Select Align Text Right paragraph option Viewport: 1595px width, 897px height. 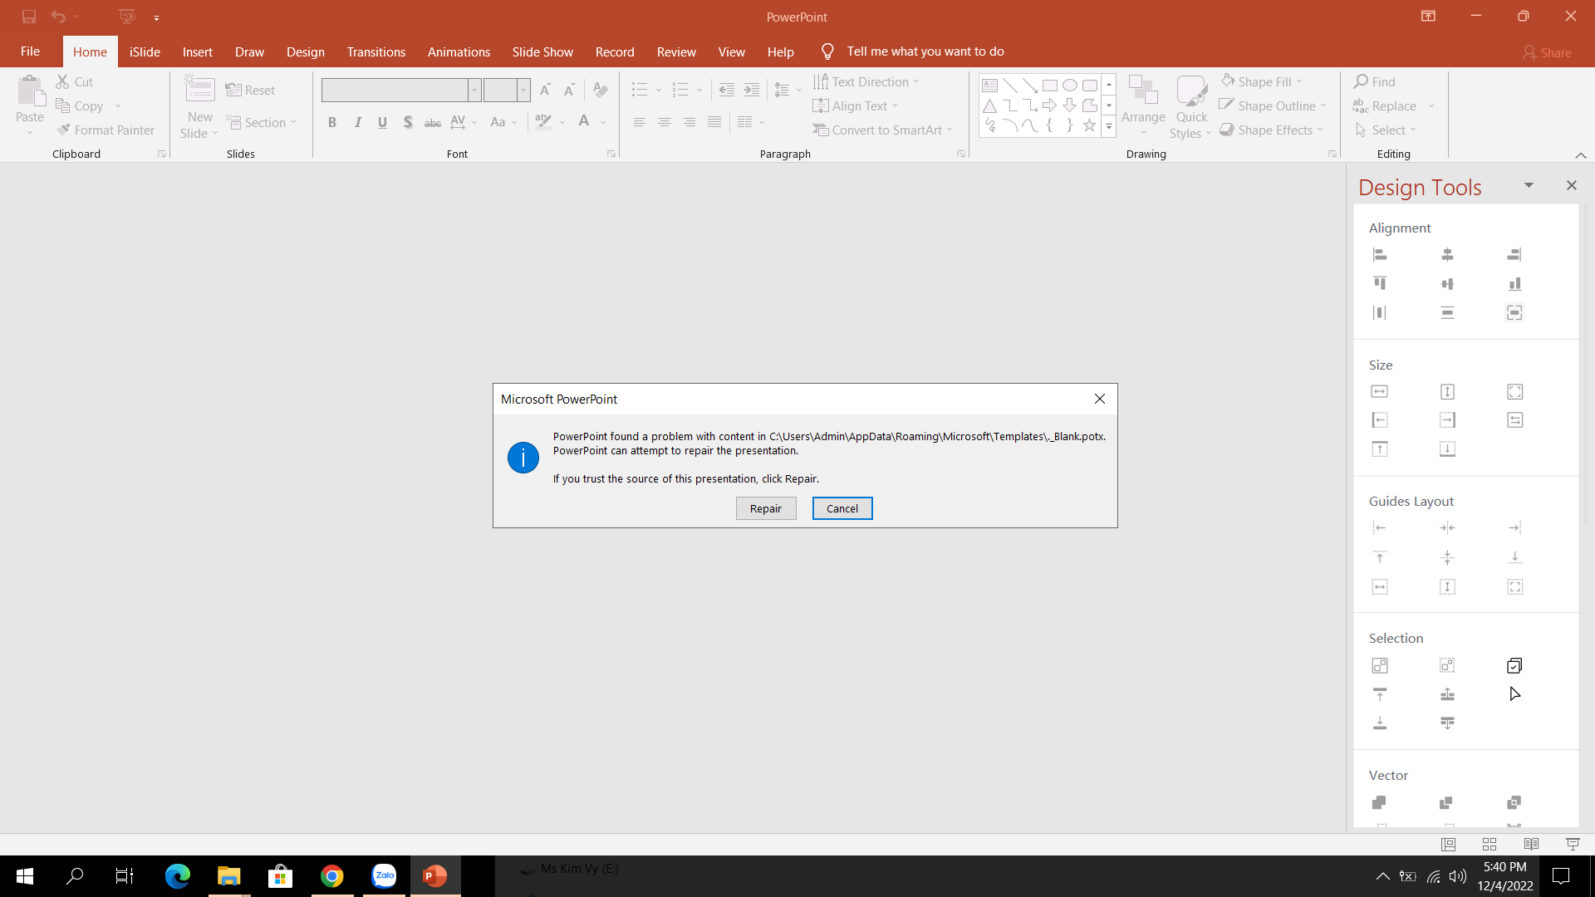tap(689, 122)
